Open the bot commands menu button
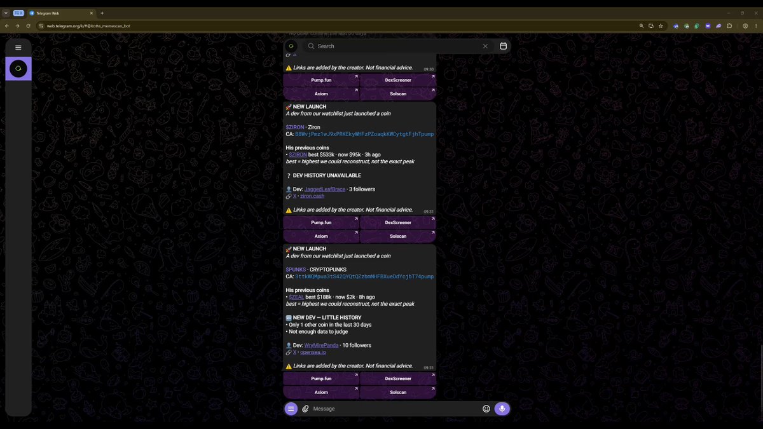The image size is (763, 429). 291,409
